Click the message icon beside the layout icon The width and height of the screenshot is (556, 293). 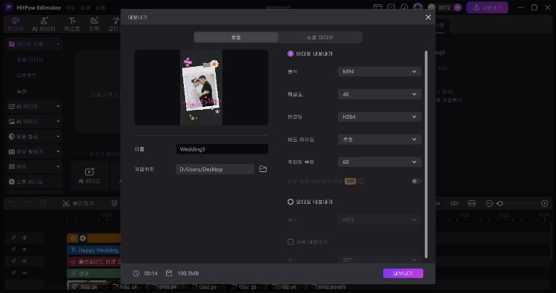391,7
